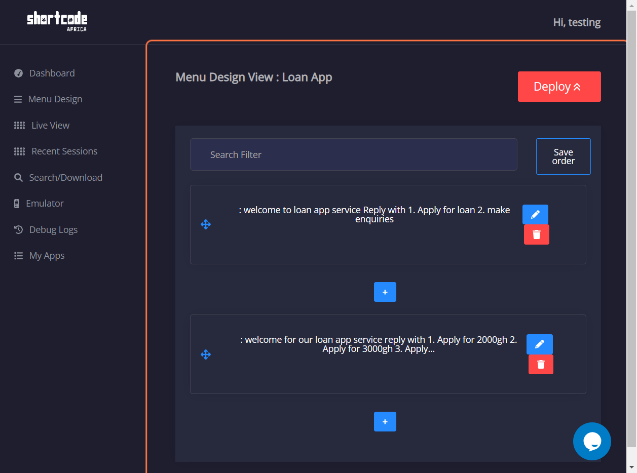The image size is (637, 473).
Task: Click the Debug Logs history icon
Action: pos(18,229)
